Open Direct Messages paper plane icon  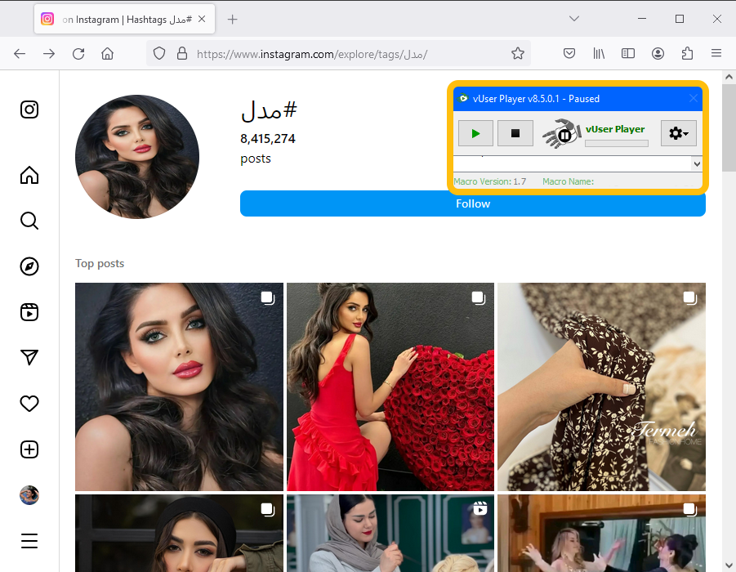pyautogui.click(x=29, y=357)
